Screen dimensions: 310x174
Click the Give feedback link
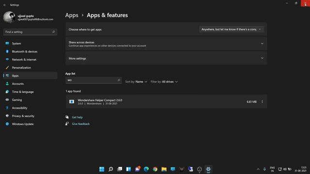81,124
